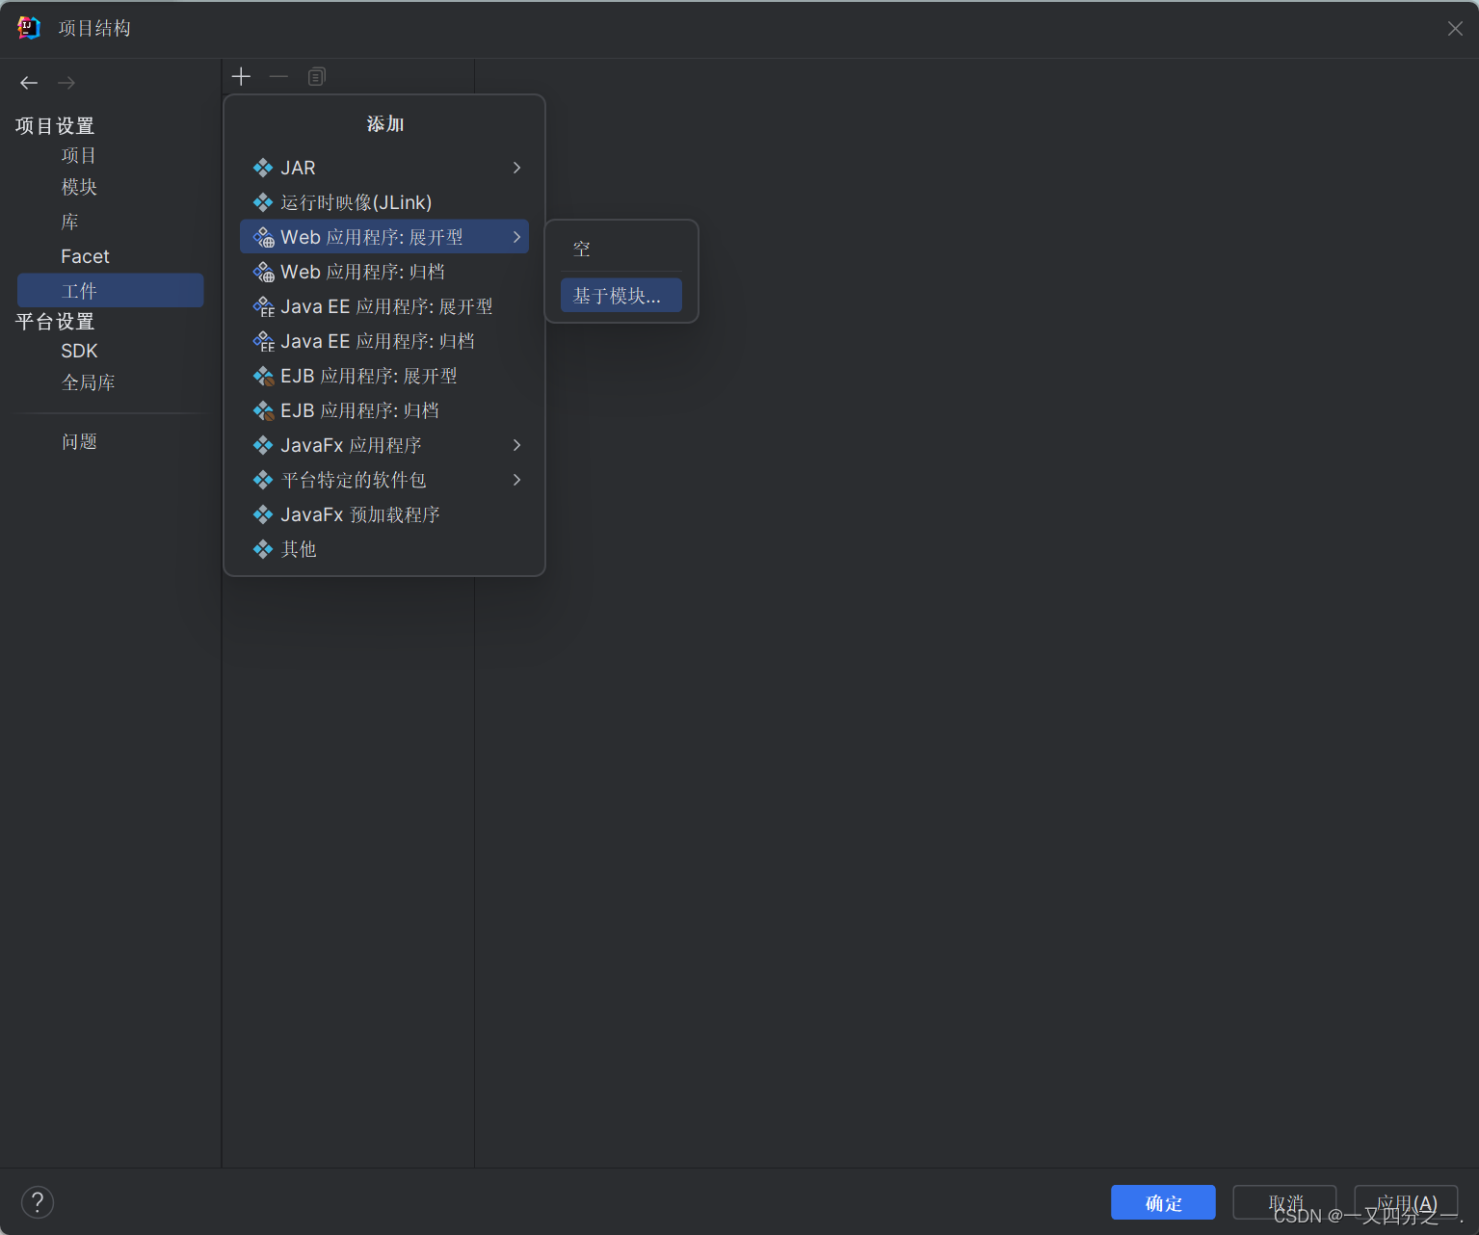Click the copy artifact toolbar icon
1479x1235 pixels.
click(x=316, y=76)
